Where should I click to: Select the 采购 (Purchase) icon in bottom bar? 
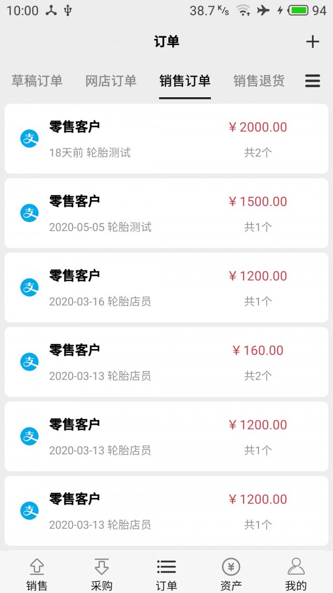pos(102,575)
